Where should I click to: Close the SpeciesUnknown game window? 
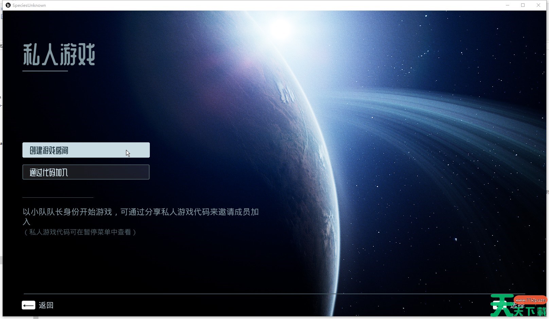pyautogui.click(x=538, y=5)
